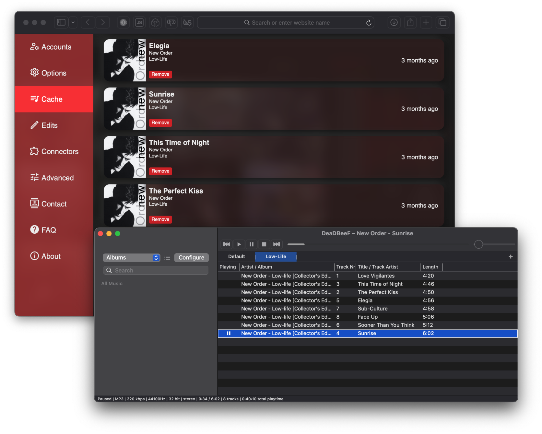
Task: Open Safari's downloads icon
Action: pos(394,22)
